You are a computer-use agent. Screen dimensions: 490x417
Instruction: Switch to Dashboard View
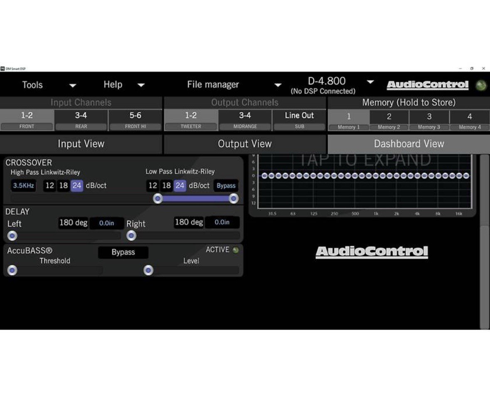tap(409, 144)
